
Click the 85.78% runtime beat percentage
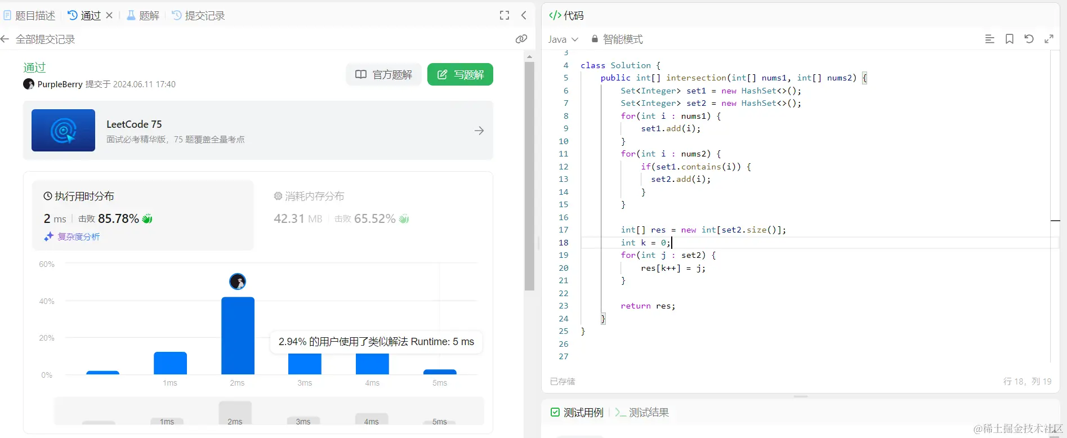coord(118,218)
